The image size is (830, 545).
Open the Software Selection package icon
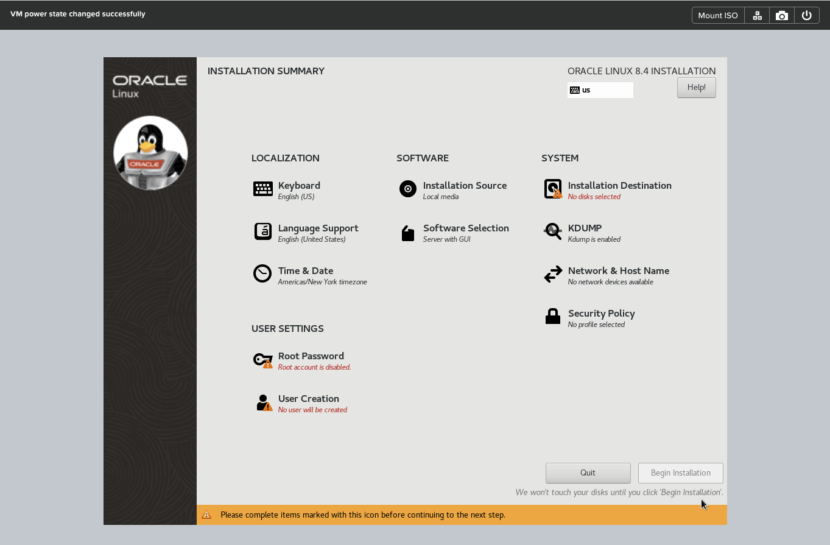(408, 233)
